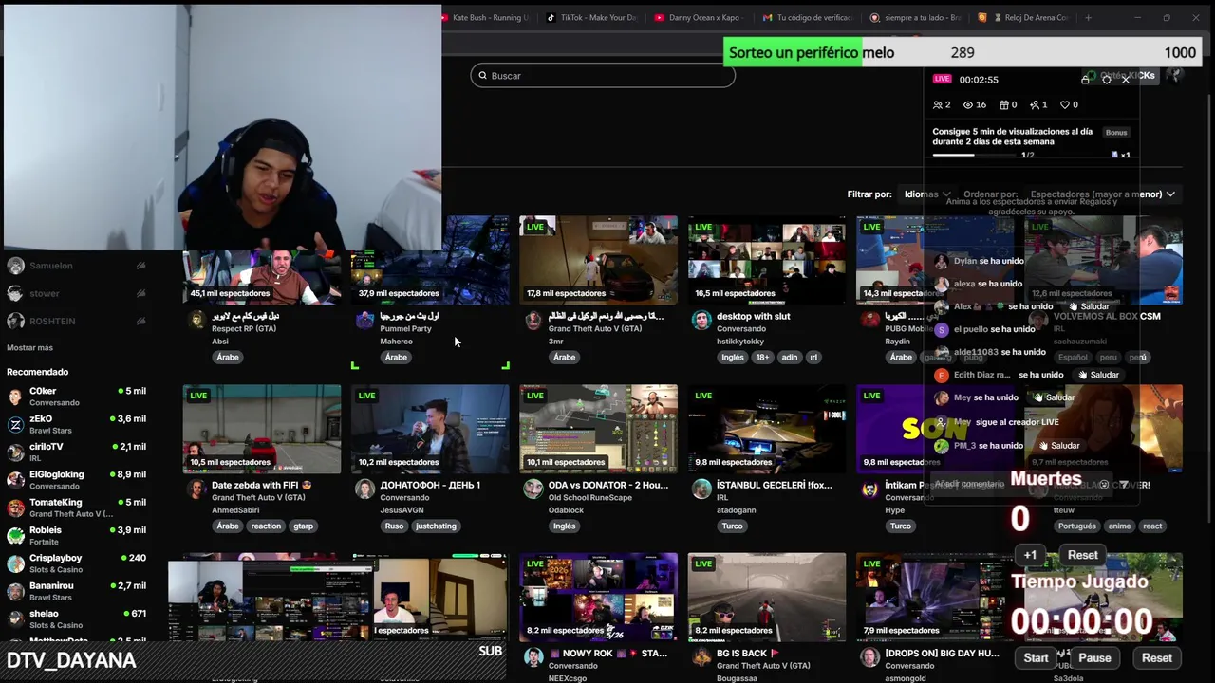Click hstikkytokky streamer avatar icon
Viewport: 1215px width, 683px height.
click(701, 320)
